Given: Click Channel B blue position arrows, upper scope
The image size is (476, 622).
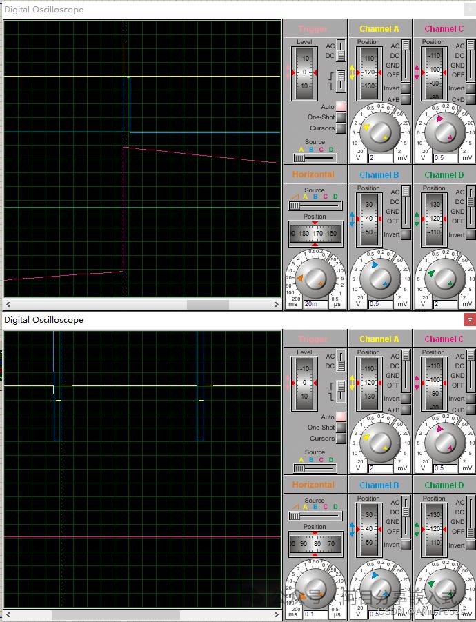Looking at the screenshot, I should pyautogui.click(x=352, y=219).
